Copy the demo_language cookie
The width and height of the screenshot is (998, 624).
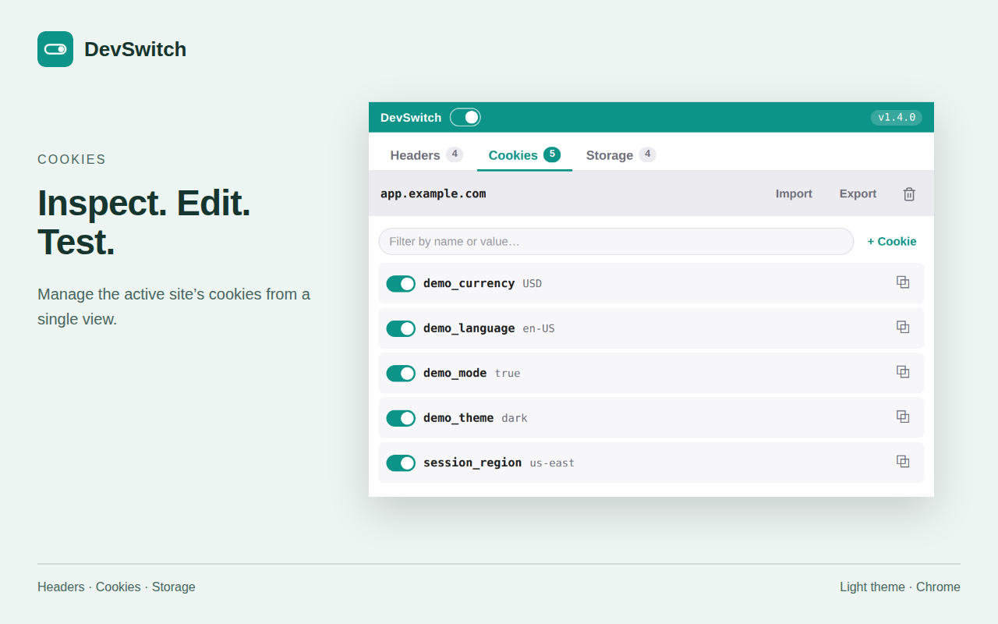[903, 328]
